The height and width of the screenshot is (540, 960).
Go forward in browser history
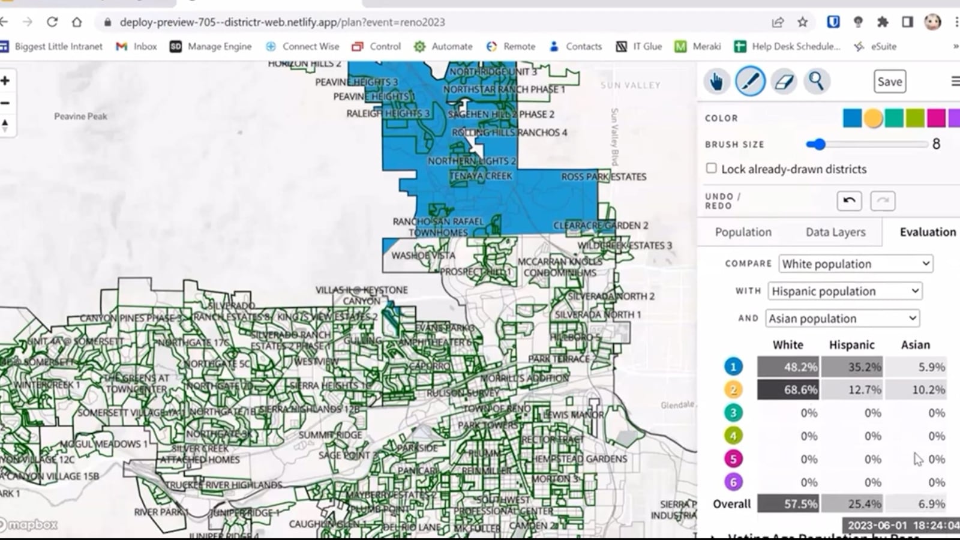click(x=28, y=22)
